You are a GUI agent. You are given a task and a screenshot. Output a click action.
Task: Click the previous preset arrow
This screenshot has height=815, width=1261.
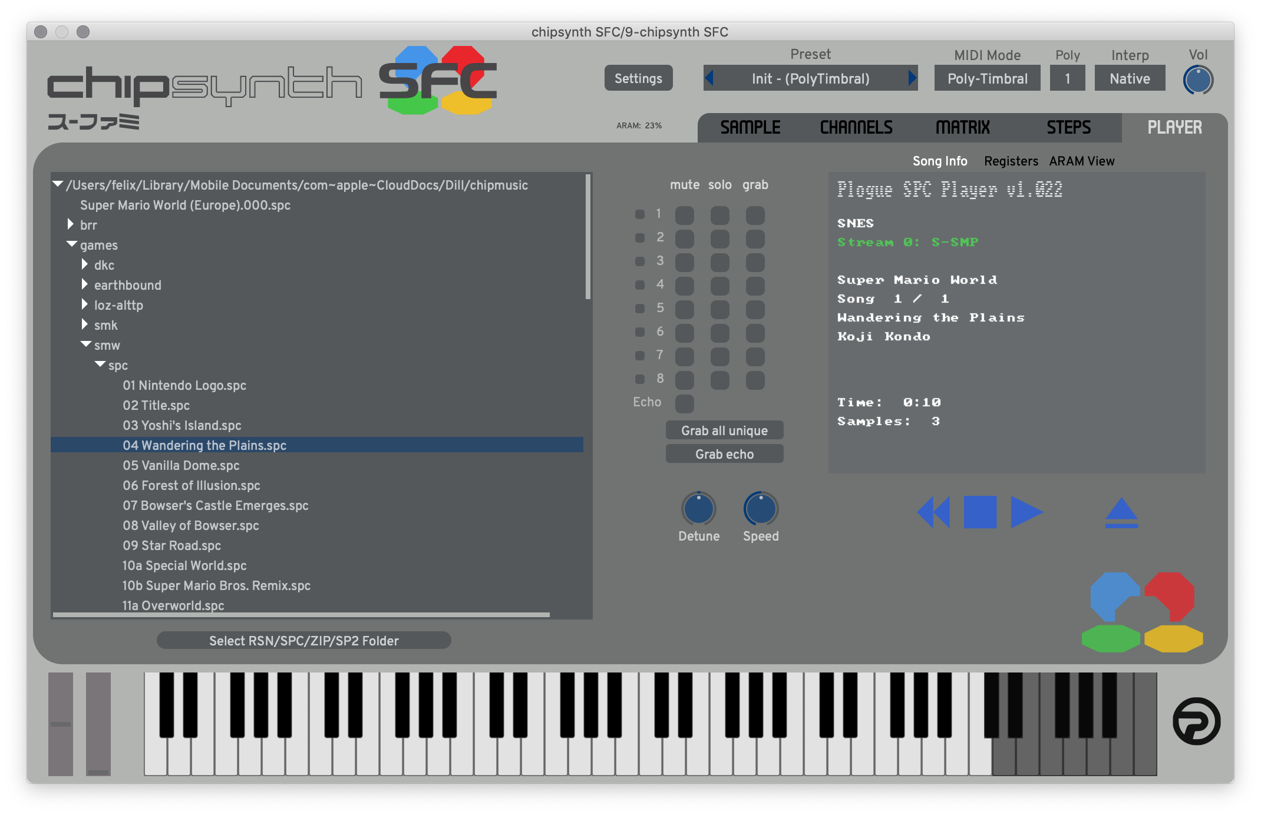tap(709, 78)
